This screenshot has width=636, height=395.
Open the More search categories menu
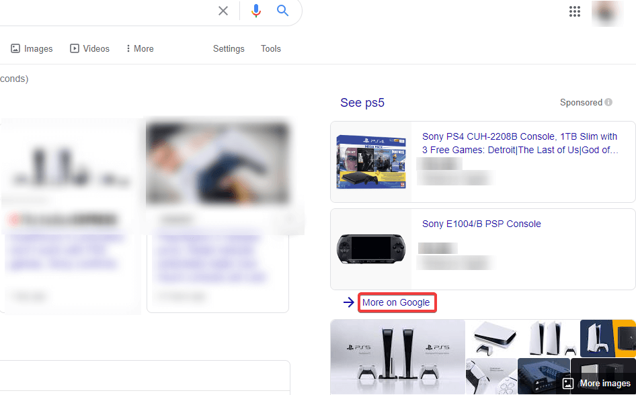click(x=140, y=48)
